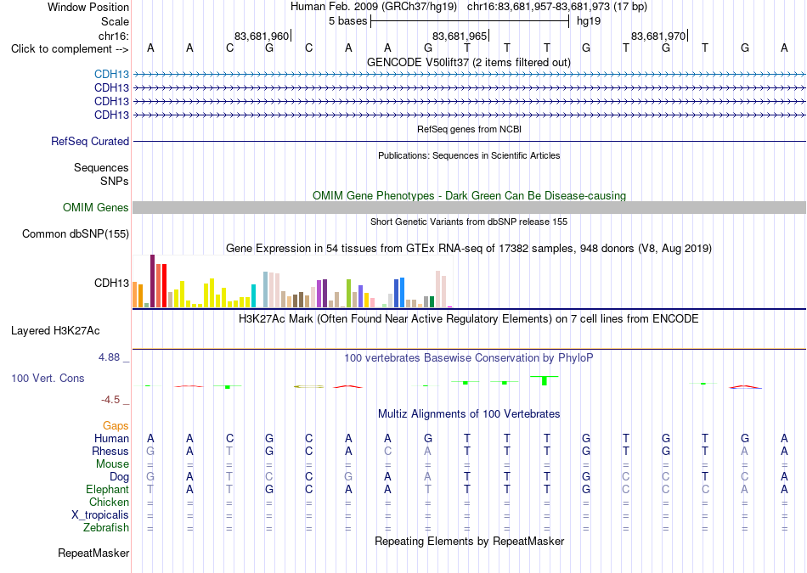Click the 5 bases scale bar
This screenshot has height=573, width=807.
tap(470, 21)
